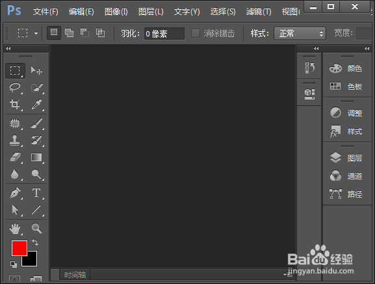Select the Eyedropper tool
375x284 pixels.
[36, 105]
